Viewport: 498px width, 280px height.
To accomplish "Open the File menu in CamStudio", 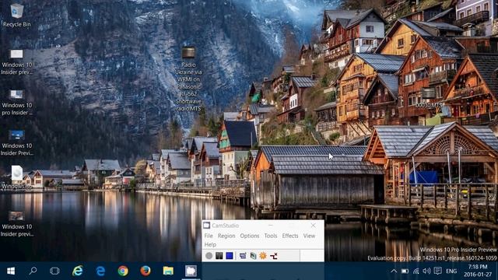I will (x=209, y=236).
